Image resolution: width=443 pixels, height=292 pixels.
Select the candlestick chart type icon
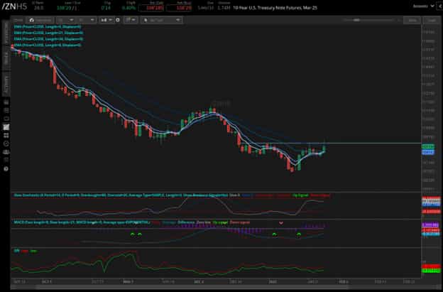click(104, 20)
